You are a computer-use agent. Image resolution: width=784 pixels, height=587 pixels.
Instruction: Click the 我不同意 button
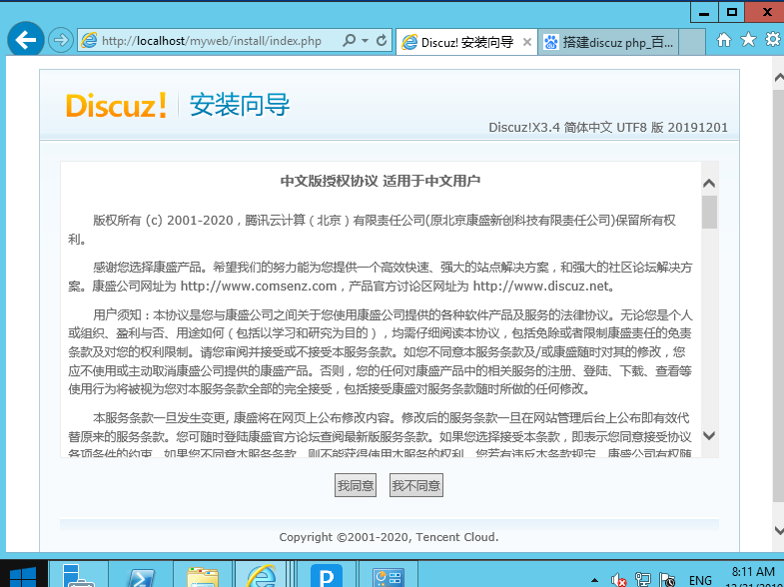416,485
